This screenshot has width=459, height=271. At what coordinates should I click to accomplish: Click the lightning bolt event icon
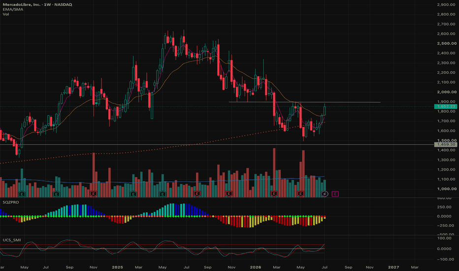(325, 194)
